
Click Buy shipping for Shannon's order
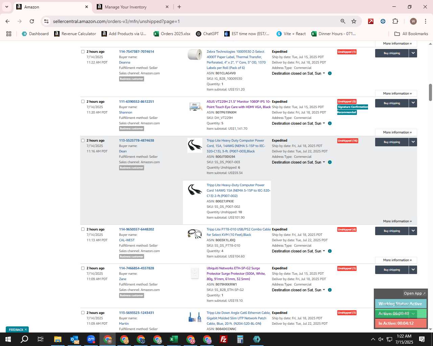tap(392, 103)
